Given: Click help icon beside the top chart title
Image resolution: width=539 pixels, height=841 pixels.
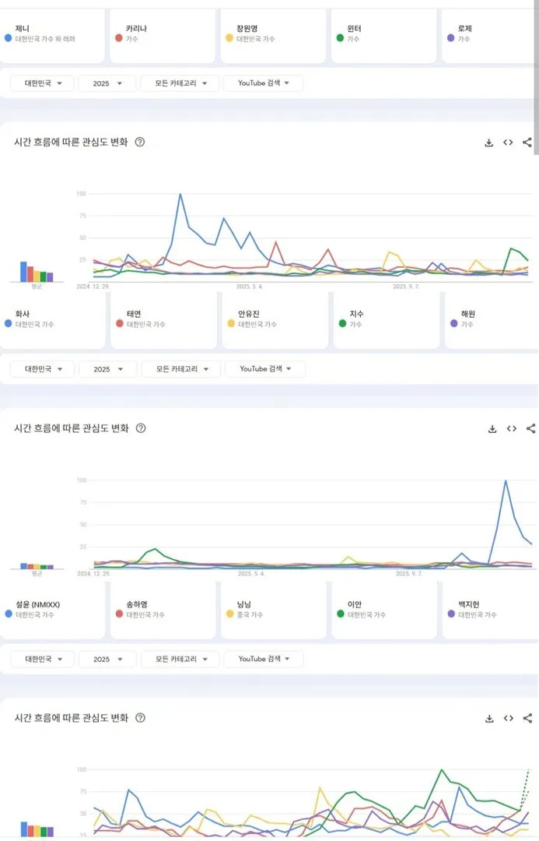Looking at the screenshot, I should pyautogui.click(x=140, y=143).
